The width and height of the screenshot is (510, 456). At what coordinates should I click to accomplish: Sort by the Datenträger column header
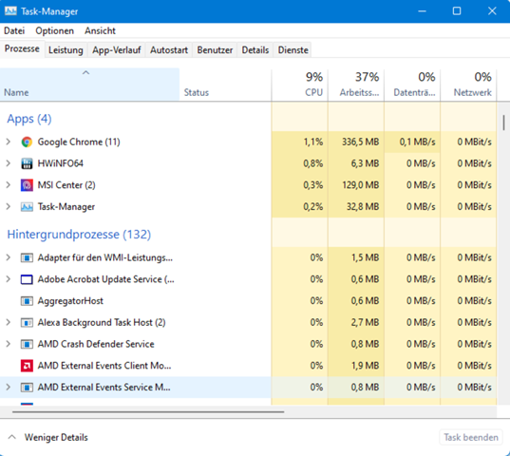[x=412, y=85]
